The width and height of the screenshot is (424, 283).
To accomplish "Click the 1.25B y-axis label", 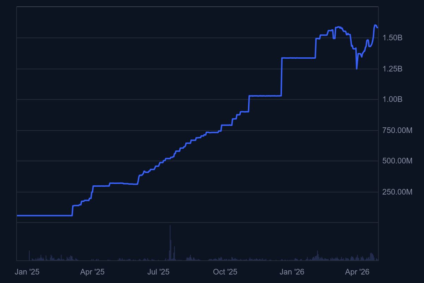I will click(393, 69).
